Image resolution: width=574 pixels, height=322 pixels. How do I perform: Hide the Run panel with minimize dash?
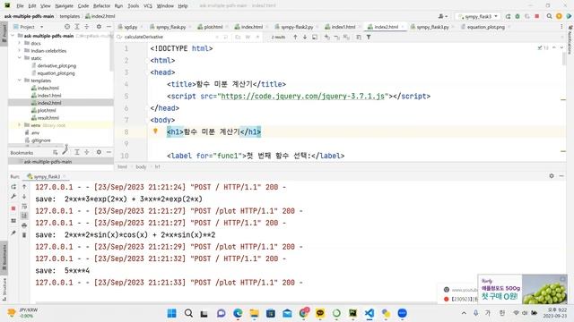(561, 176)
